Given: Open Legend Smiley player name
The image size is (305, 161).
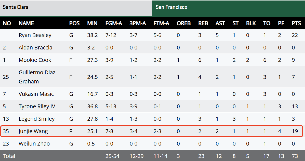Looking at the screenshot, I should pos(37,119).
